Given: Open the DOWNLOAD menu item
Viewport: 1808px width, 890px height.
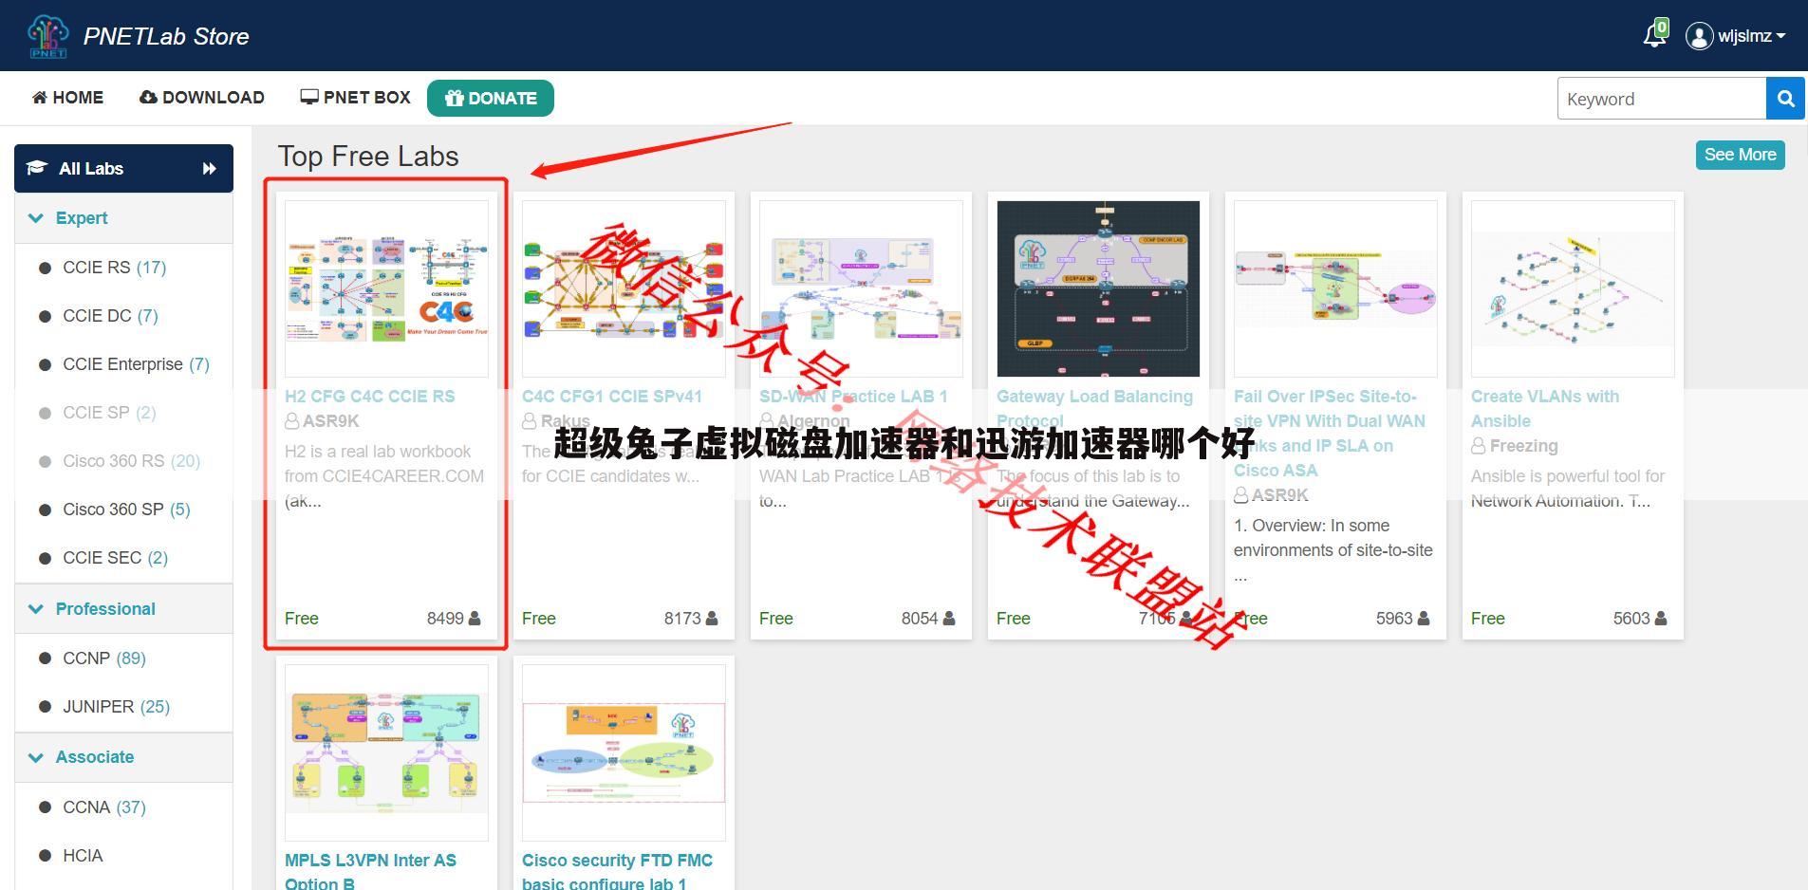Looking at the screenshot, I should 202,98.
